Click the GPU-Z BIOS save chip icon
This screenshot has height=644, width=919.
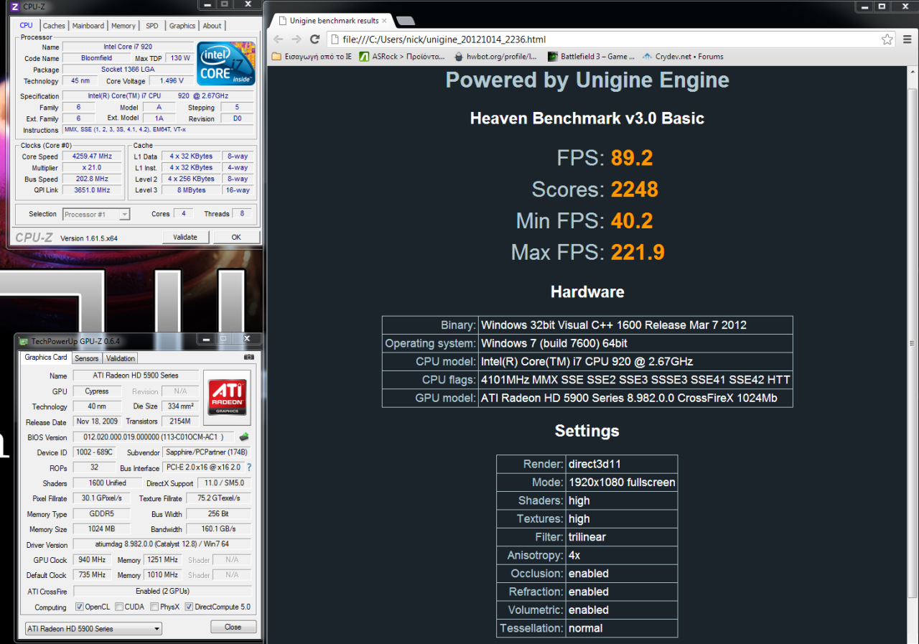[245, 437]
